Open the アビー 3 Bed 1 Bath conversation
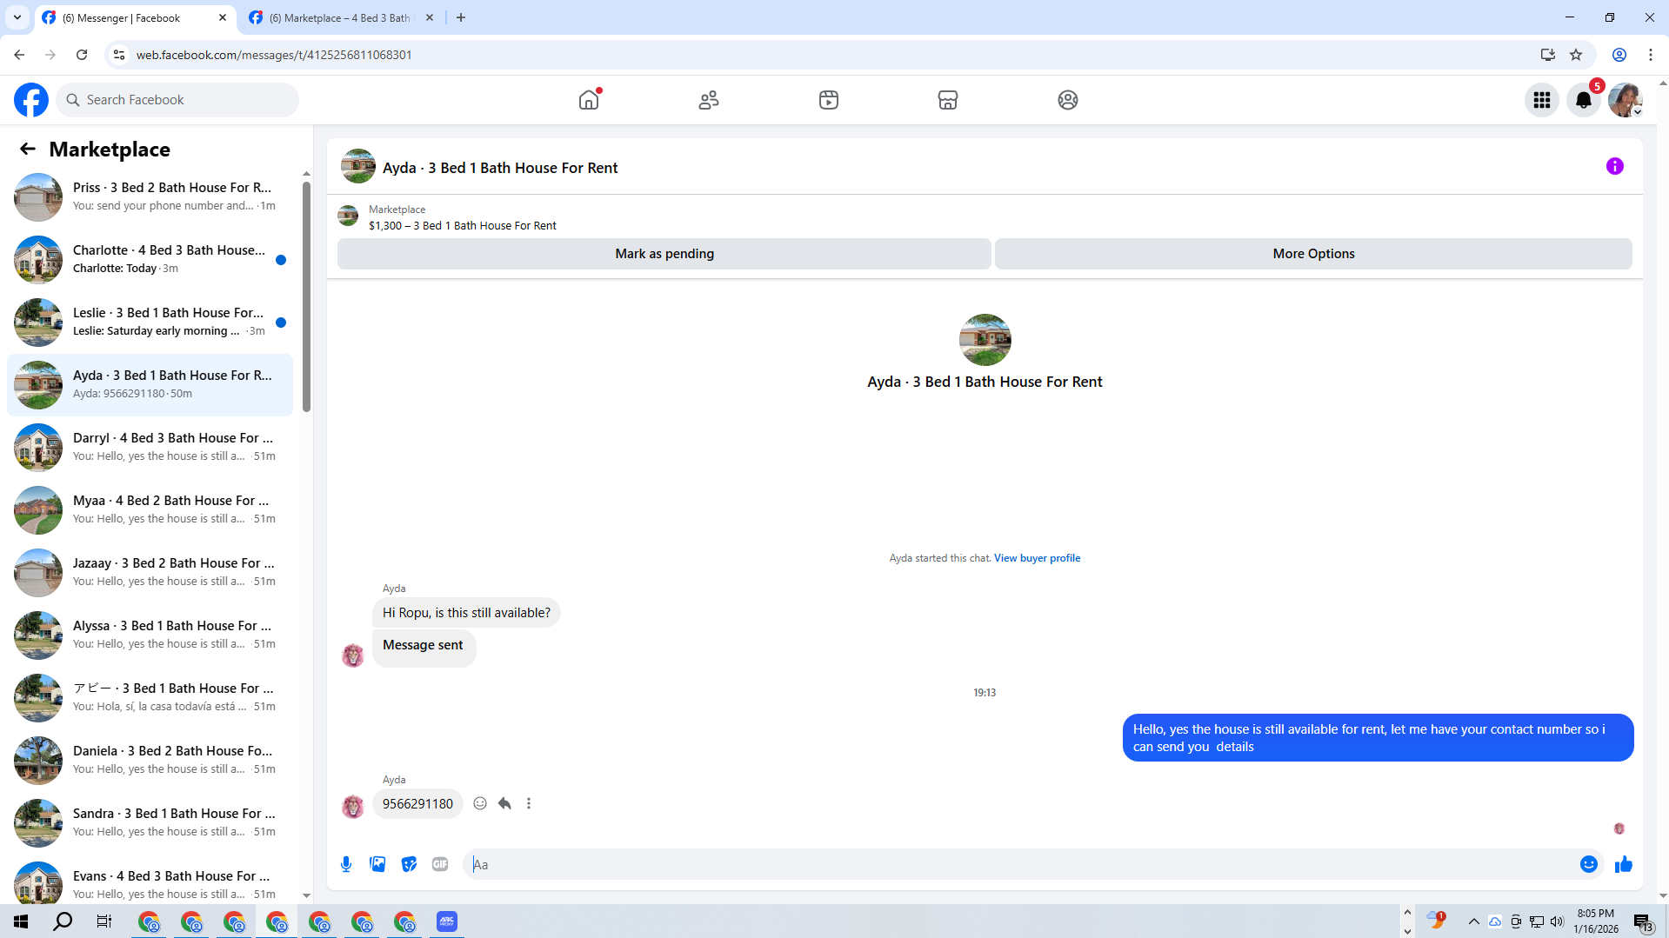This screenshot has width=1669, height=938. pos(150,697)
